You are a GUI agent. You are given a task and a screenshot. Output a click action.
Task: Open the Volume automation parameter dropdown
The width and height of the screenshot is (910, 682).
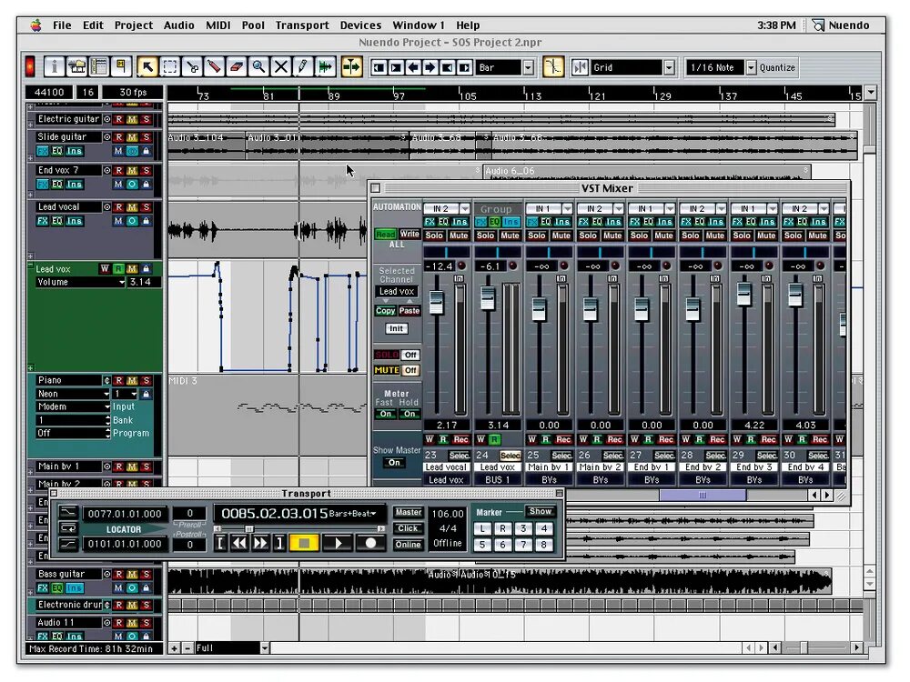pyautogui.click(x=81, y=283)
